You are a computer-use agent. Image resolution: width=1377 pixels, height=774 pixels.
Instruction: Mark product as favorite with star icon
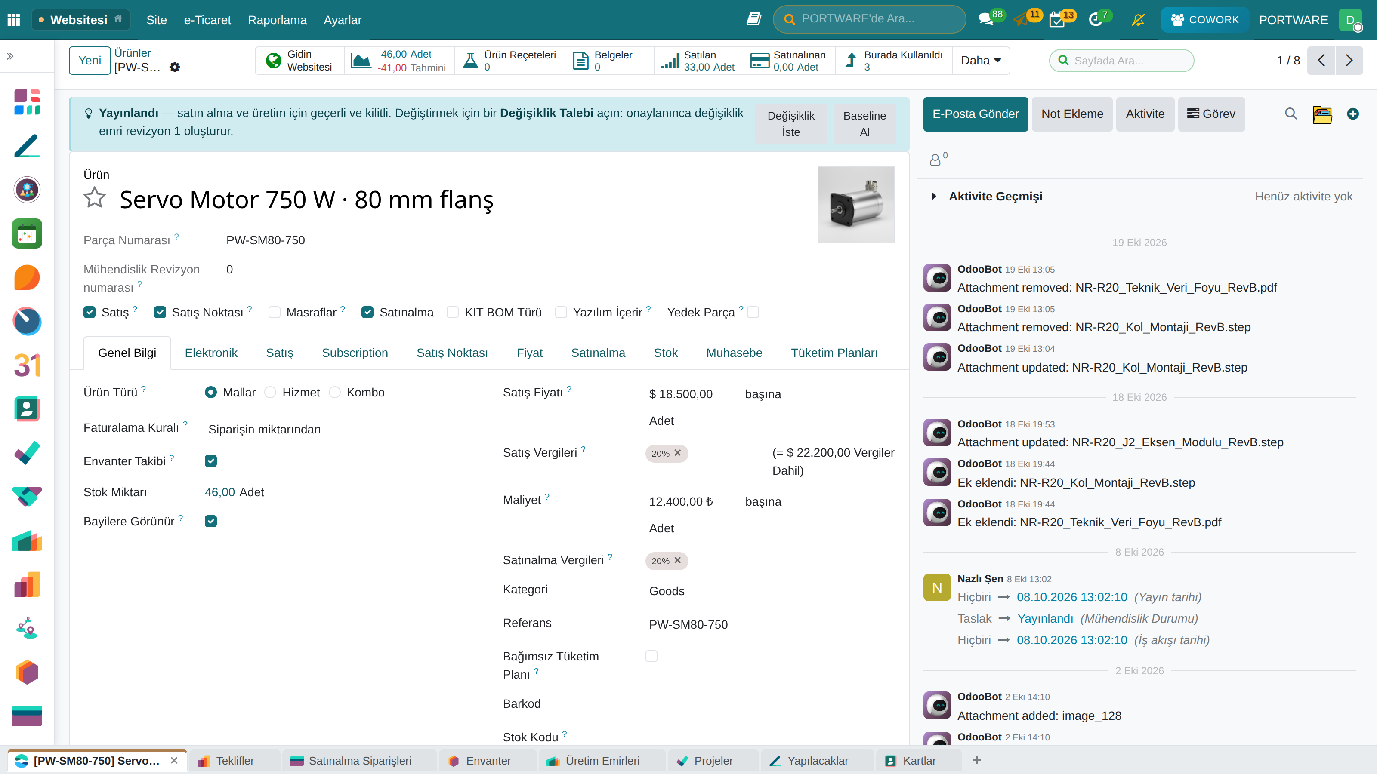click(95, 197)
